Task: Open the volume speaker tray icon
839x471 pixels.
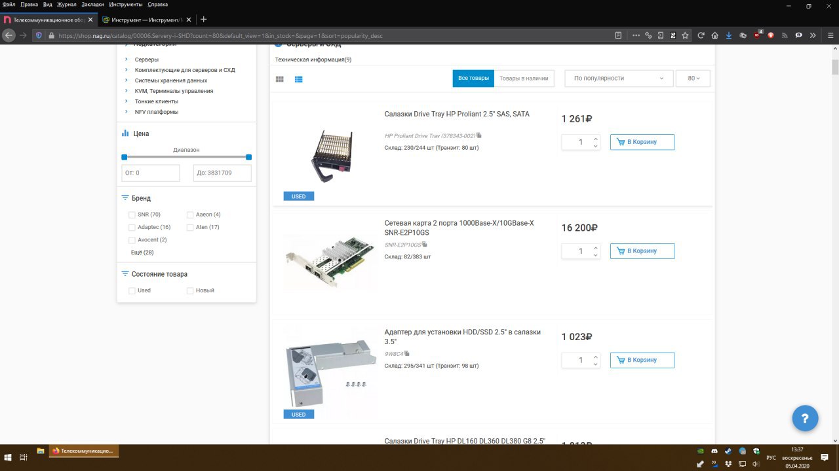Action: [x=756, y=464]
